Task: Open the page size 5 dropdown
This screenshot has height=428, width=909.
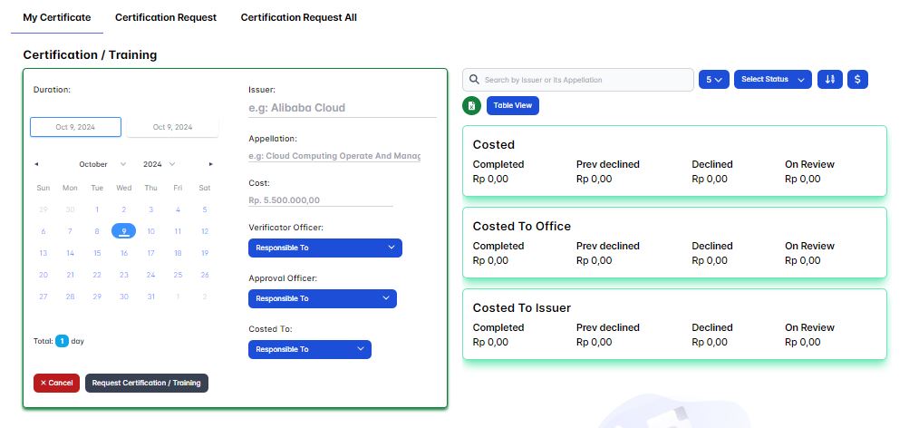Action: 713,80
